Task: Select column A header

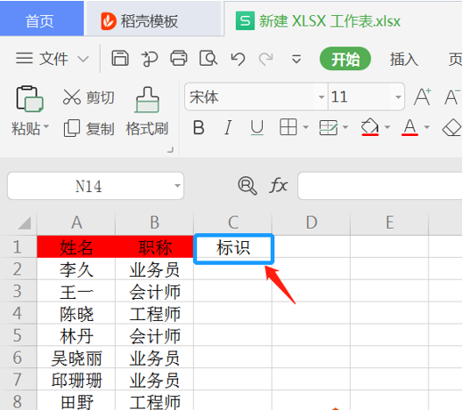Action: (77, 222)
